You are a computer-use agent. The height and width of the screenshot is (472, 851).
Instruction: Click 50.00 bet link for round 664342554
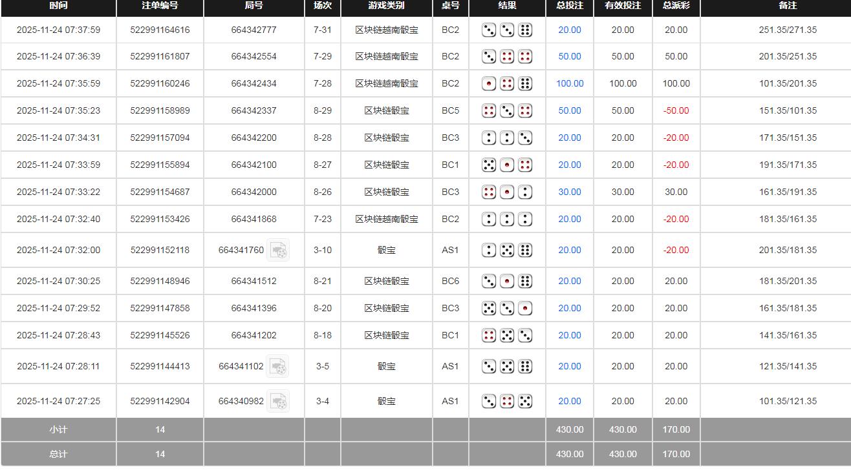570,56
